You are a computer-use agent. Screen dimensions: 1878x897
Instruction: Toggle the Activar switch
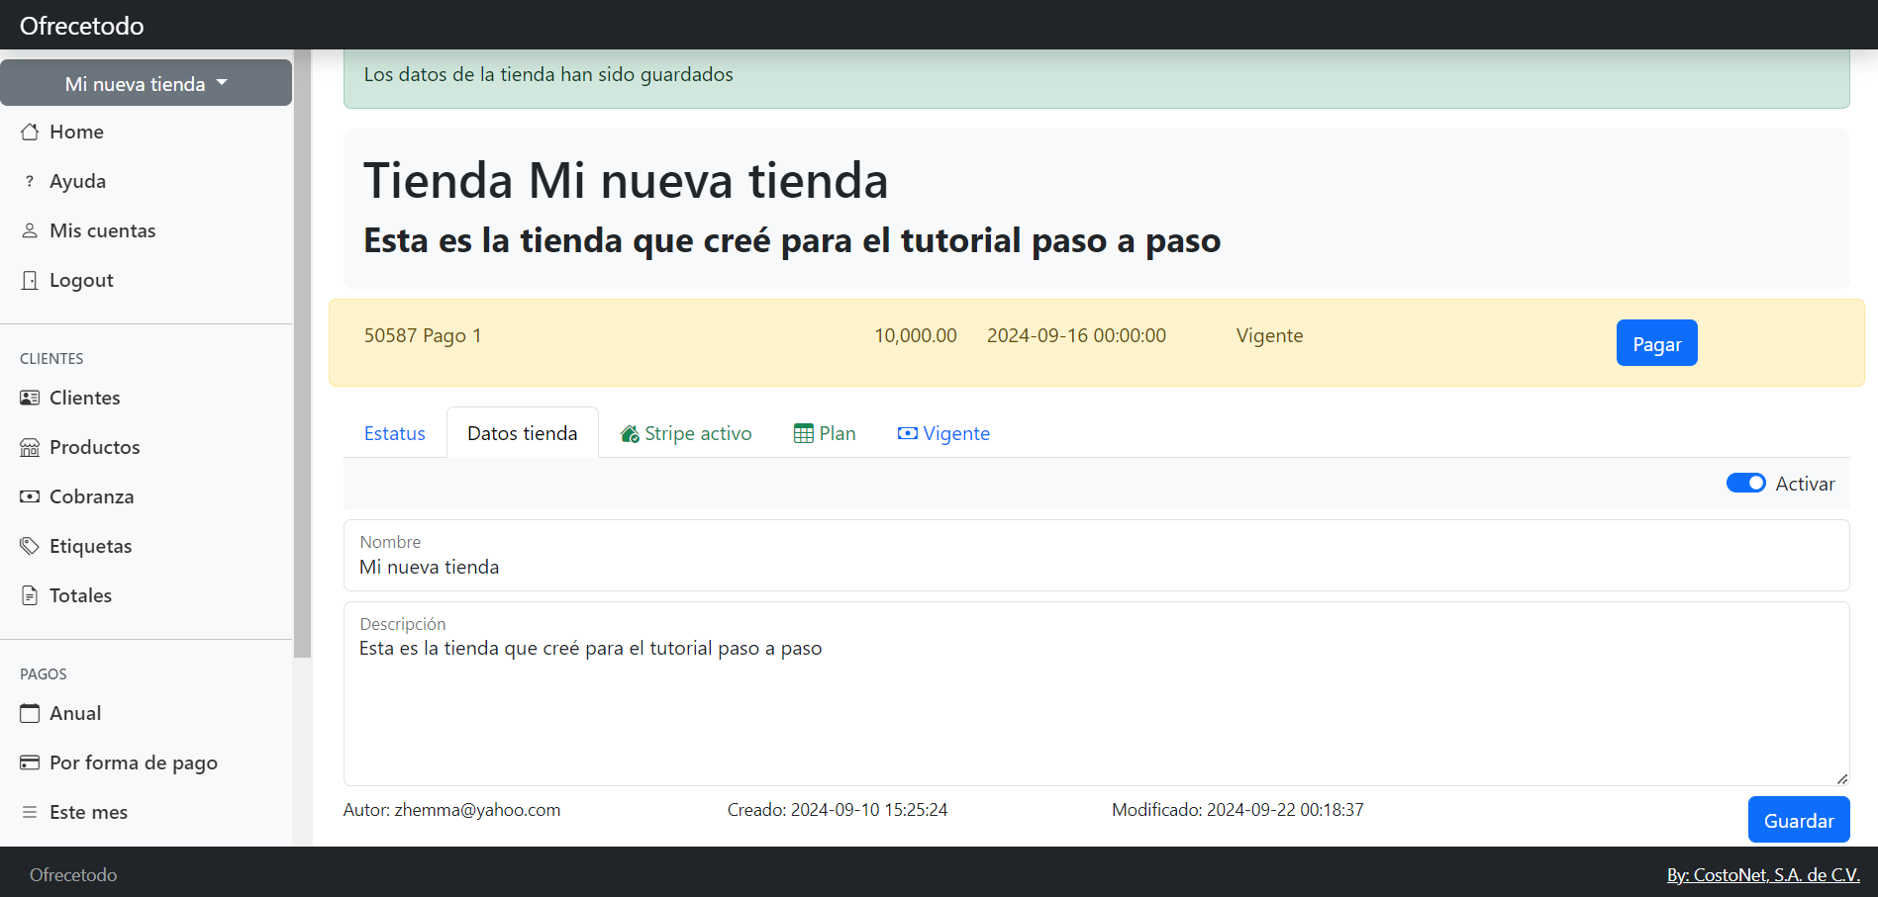tap(1745, 483)
